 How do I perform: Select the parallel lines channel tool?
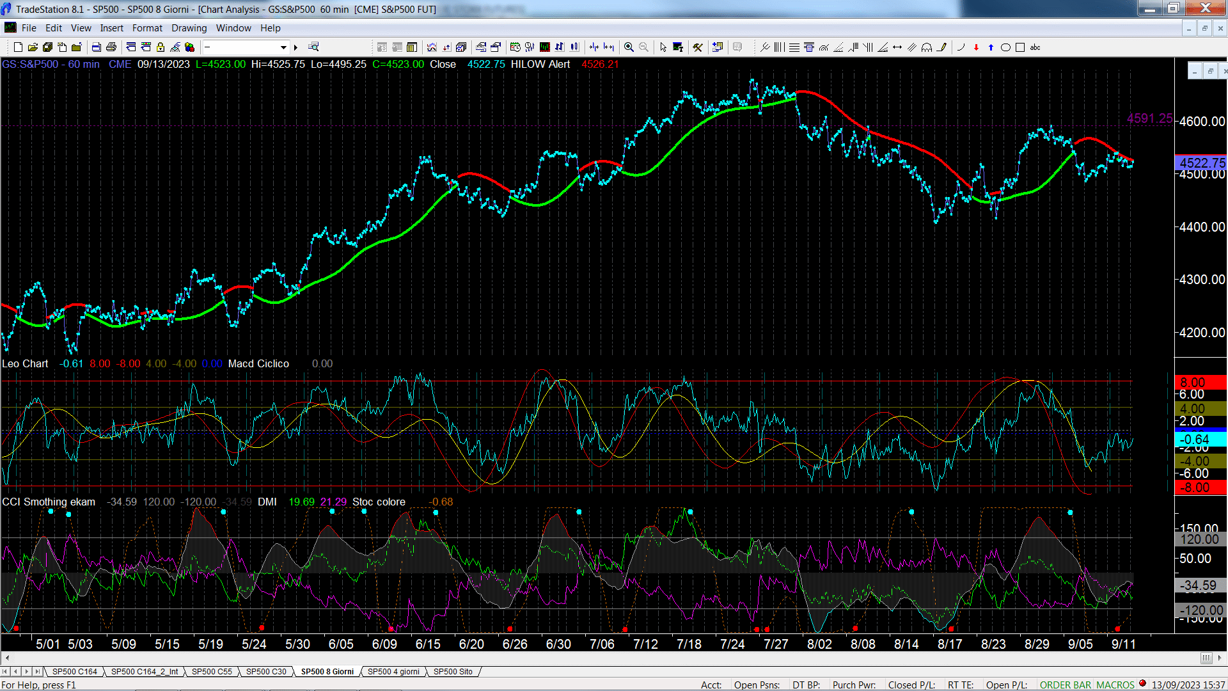912,47
